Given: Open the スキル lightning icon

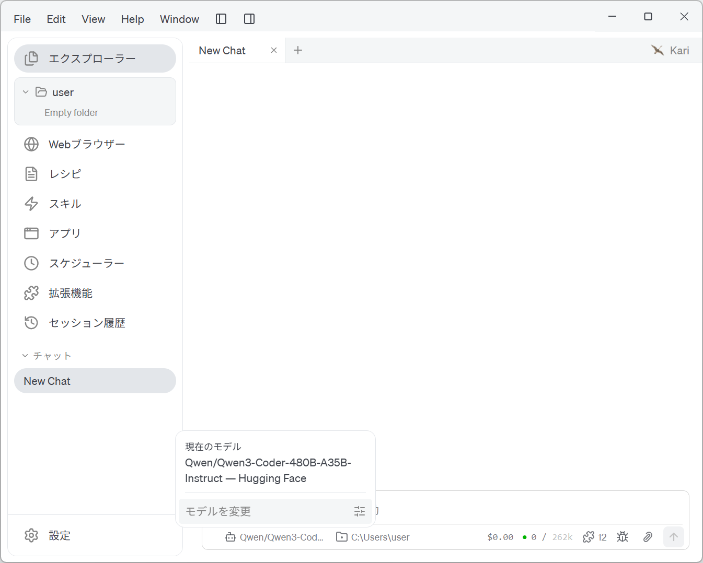Looking at the screenshot, I should [31, 204].
